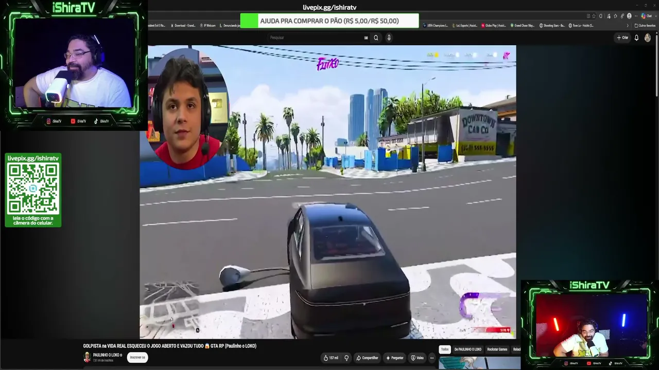Open the Globo Play bookmark

tap(494, 25)
